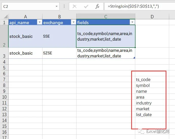This screenshot has height=139, width=175.
Task: Click the formula bar resize dots handle
Action: [x=64, y=6]
